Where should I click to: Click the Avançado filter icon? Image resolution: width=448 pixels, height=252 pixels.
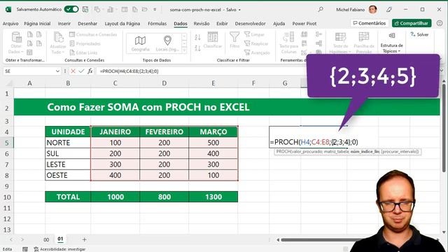tap(247, 52)
